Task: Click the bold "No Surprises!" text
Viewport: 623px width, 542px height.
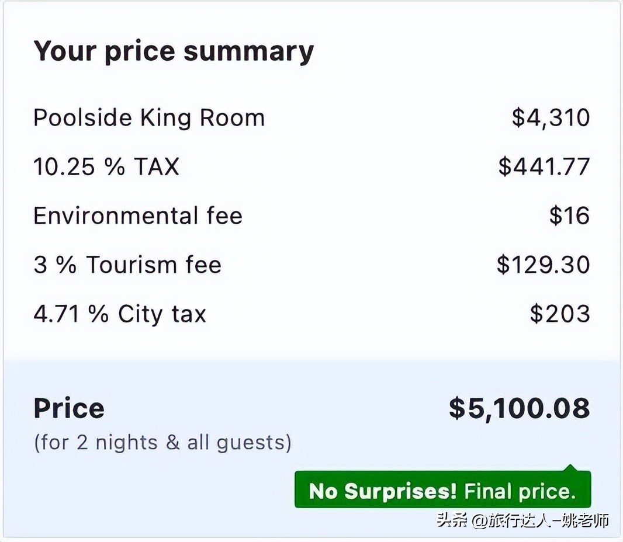Action: tap(383, 491)
